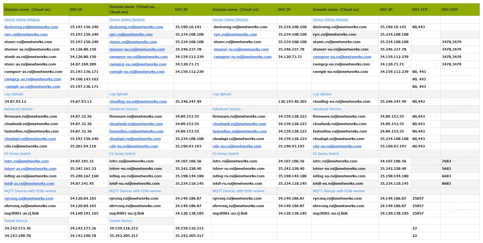Open Device Online Related link in the Cloud-us column

tap(331, 20)
